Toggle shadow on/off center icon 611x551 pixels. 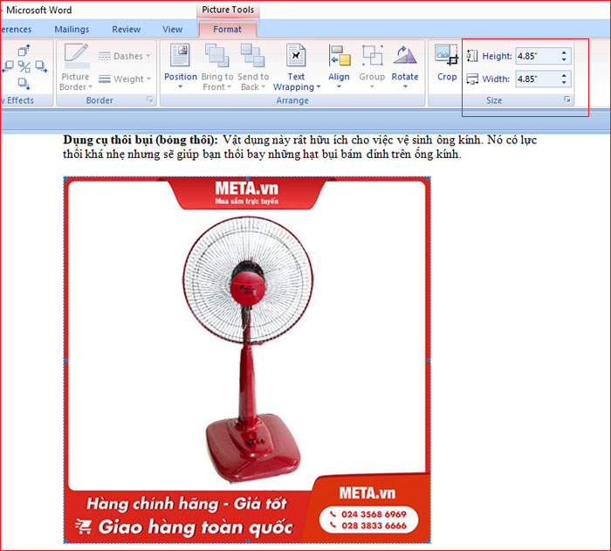(24, 66)
